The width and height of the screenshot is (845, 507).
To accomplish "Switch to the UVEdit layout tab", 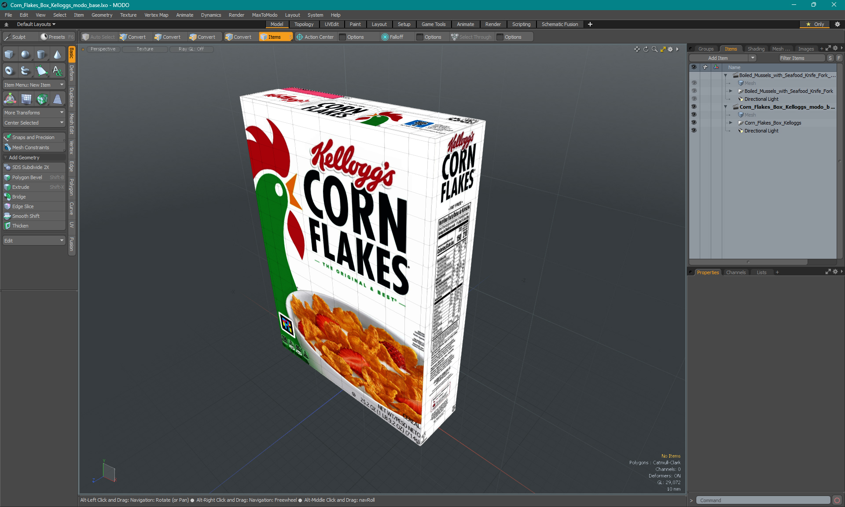I will pos(331,24).
